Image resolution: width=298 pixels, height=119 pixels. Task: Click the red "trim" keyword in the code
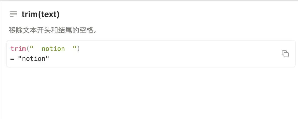[18, 49]
